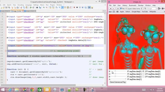The height and width of the screenshot is (92, 165).
Task: Toggle the highlighted Word wrap icon
Action: point(62,7)
